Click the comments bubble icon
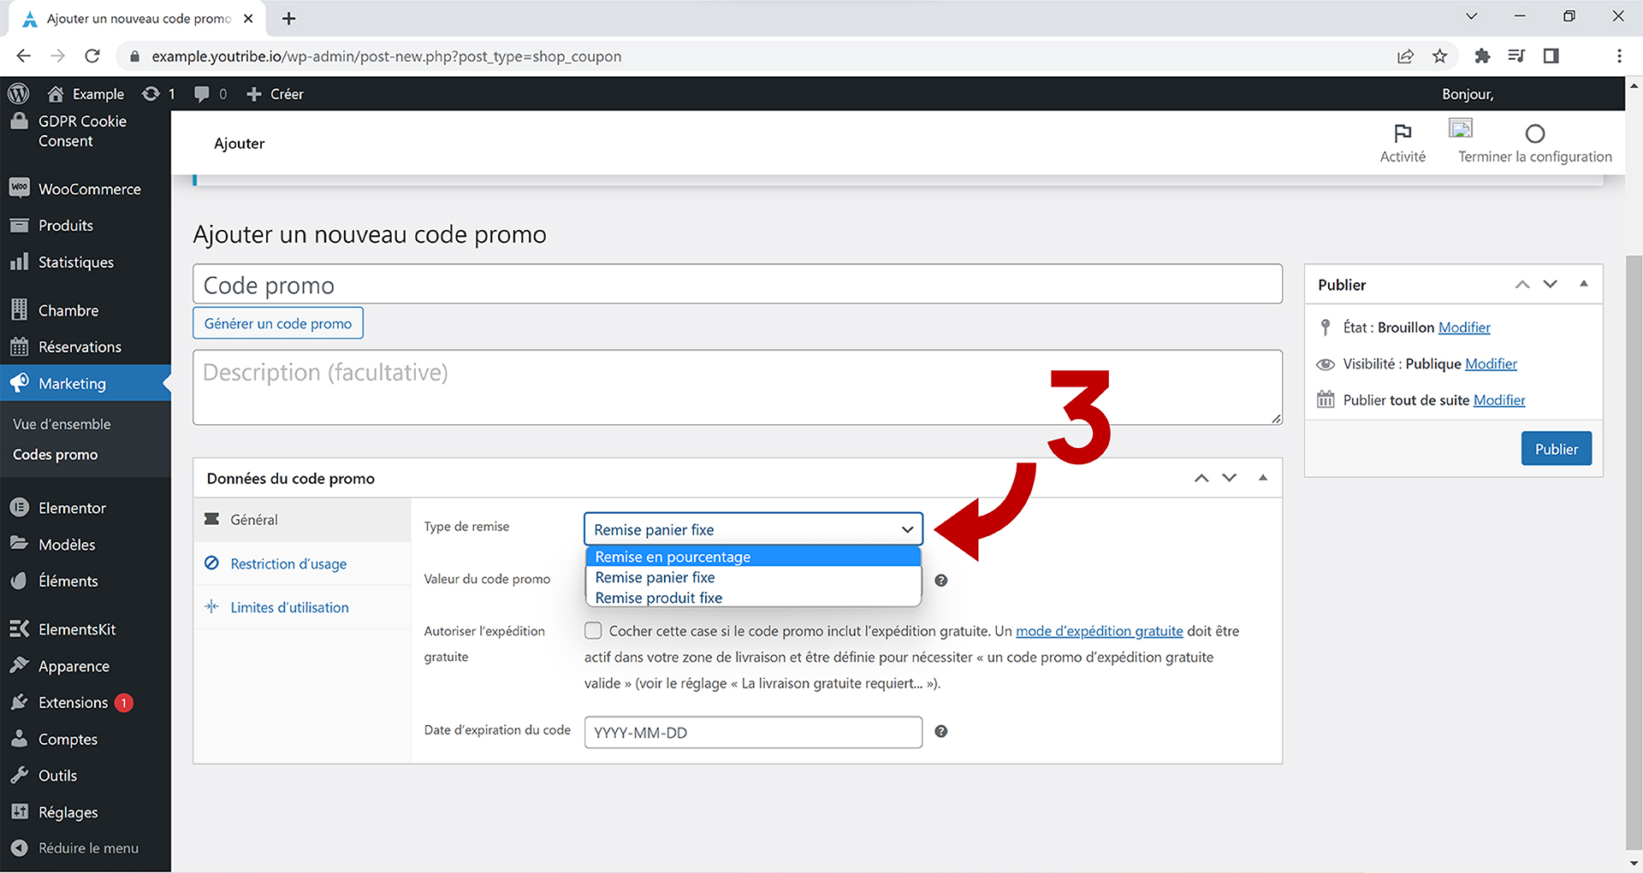The height and width of the screenshot is (873, 1643). (x=202, y=93)
